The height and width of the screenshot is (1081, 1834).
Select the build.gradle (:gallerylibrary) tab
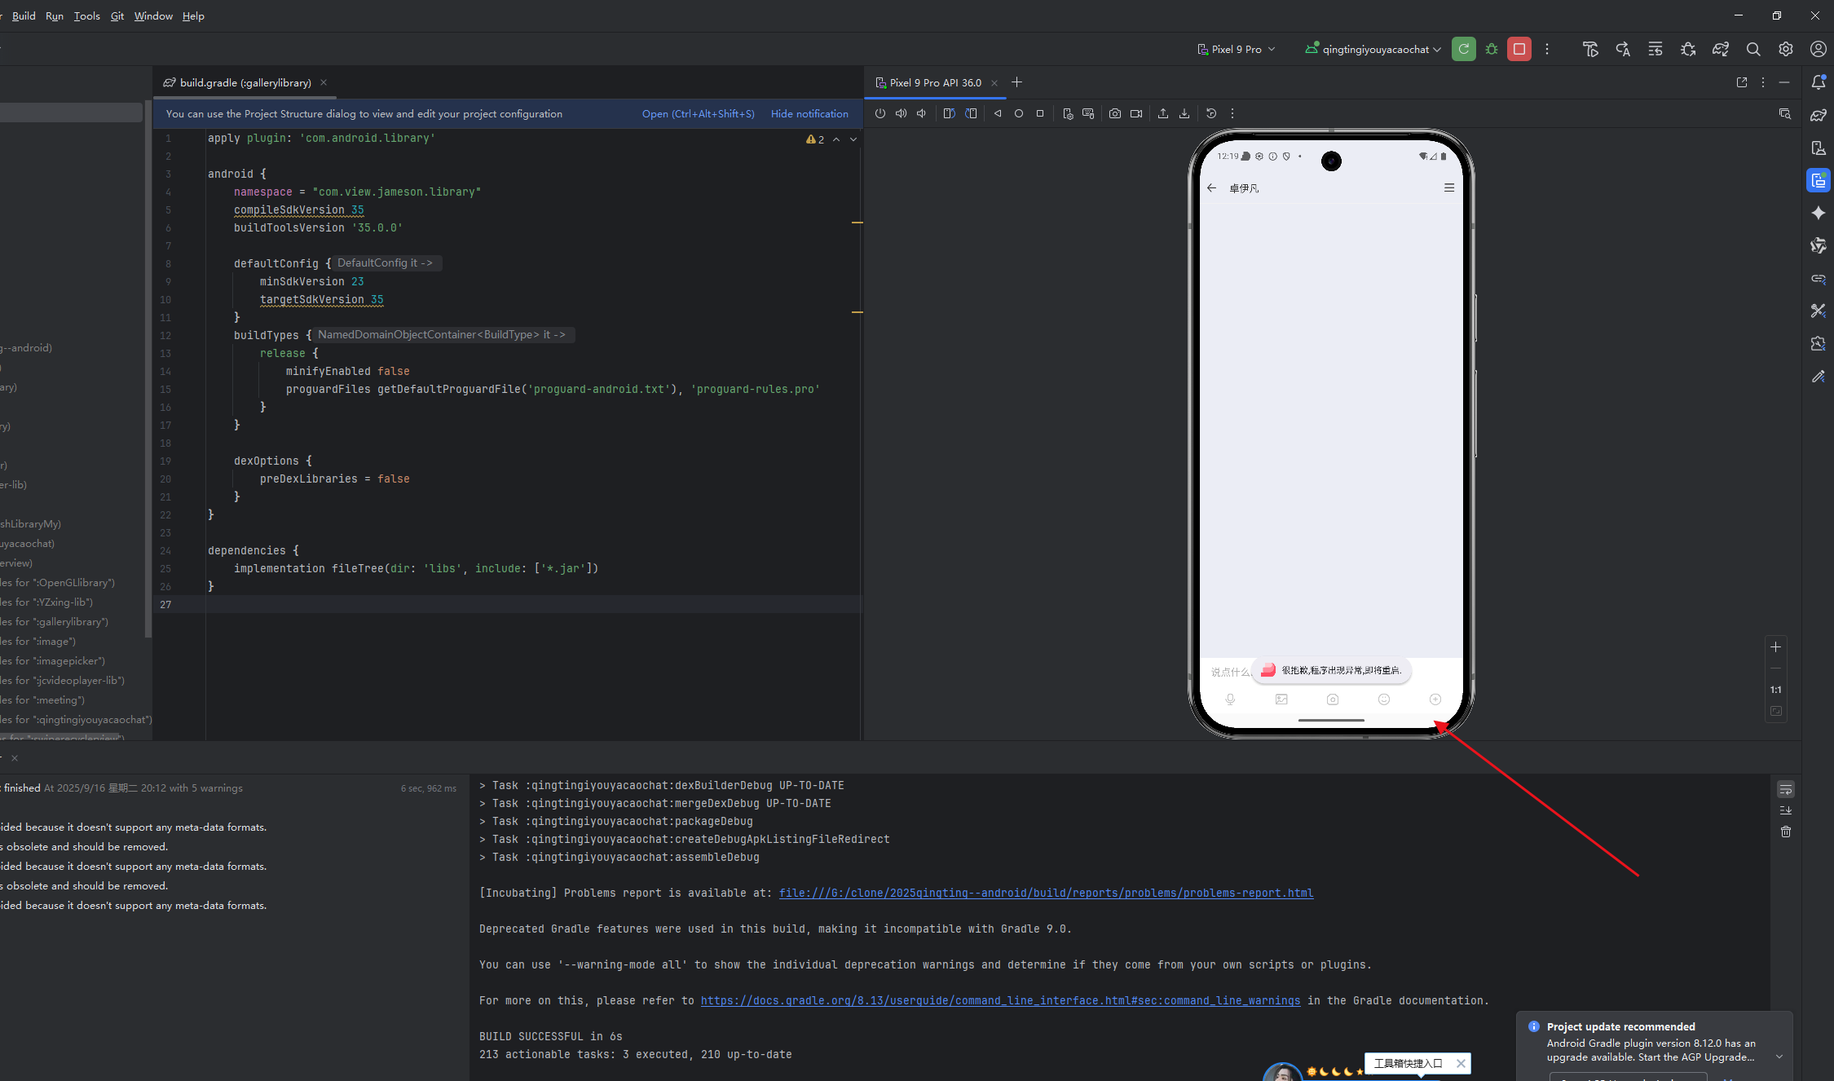tap(245, 82)
